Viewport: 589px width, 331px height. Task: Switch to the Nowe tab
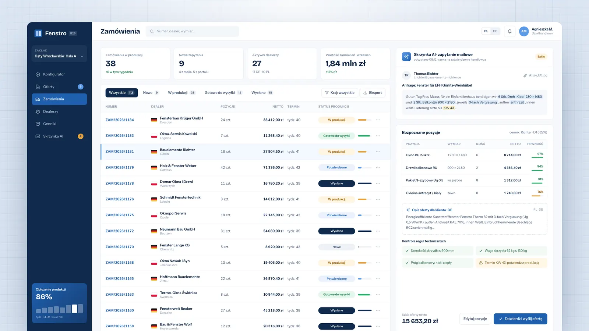click(151, 93)
